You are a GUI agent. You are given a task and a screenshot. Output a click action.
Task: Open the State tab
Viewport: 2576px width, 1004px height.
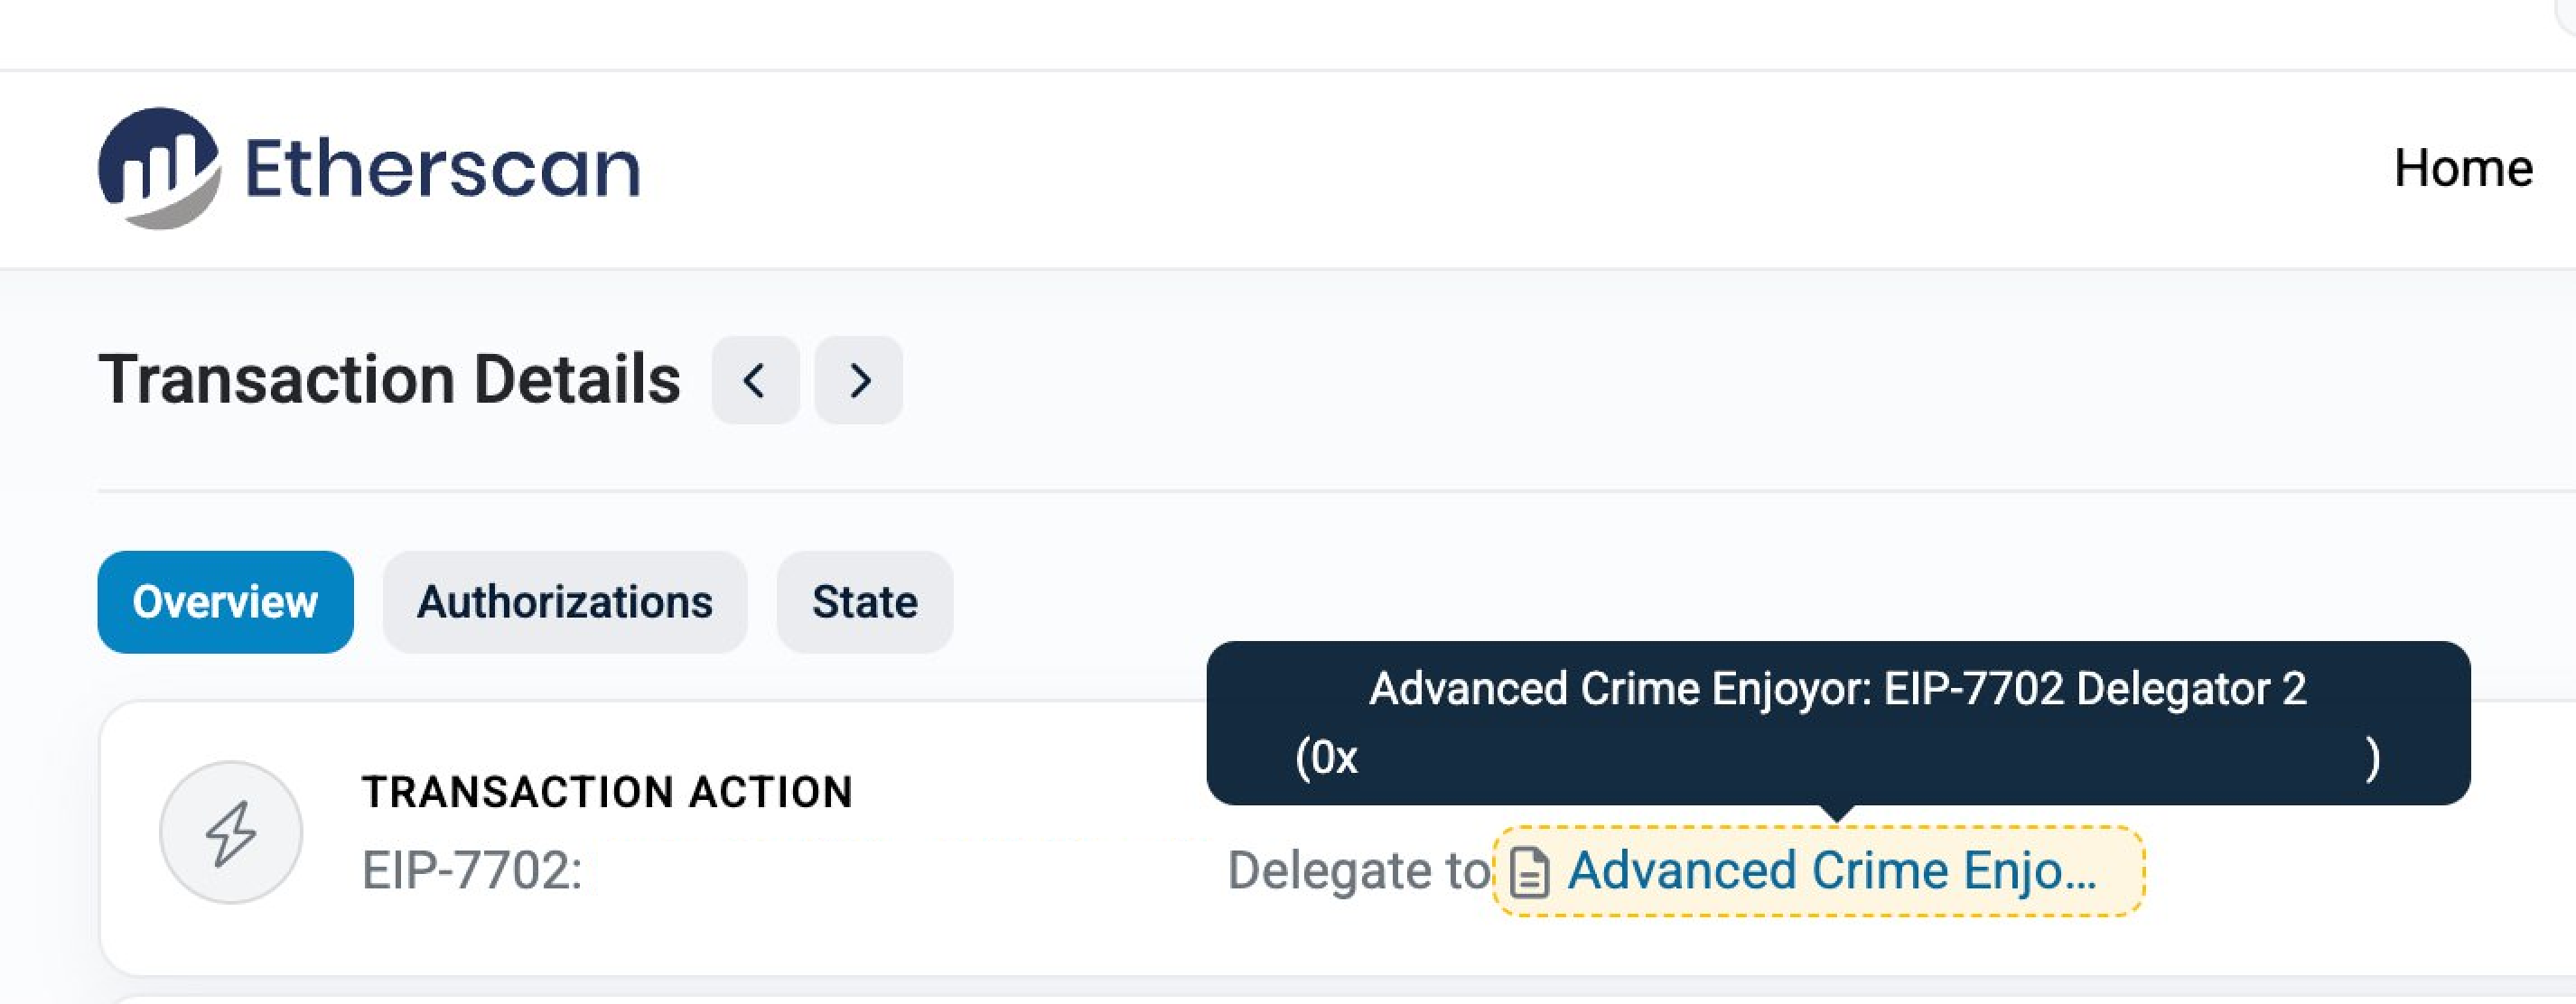(x=865, y=602)
